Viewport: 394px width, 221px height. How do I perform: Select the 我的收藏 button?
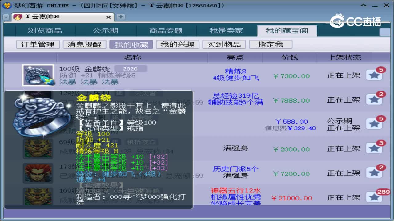pyautogui.click(x=131, y=45)
